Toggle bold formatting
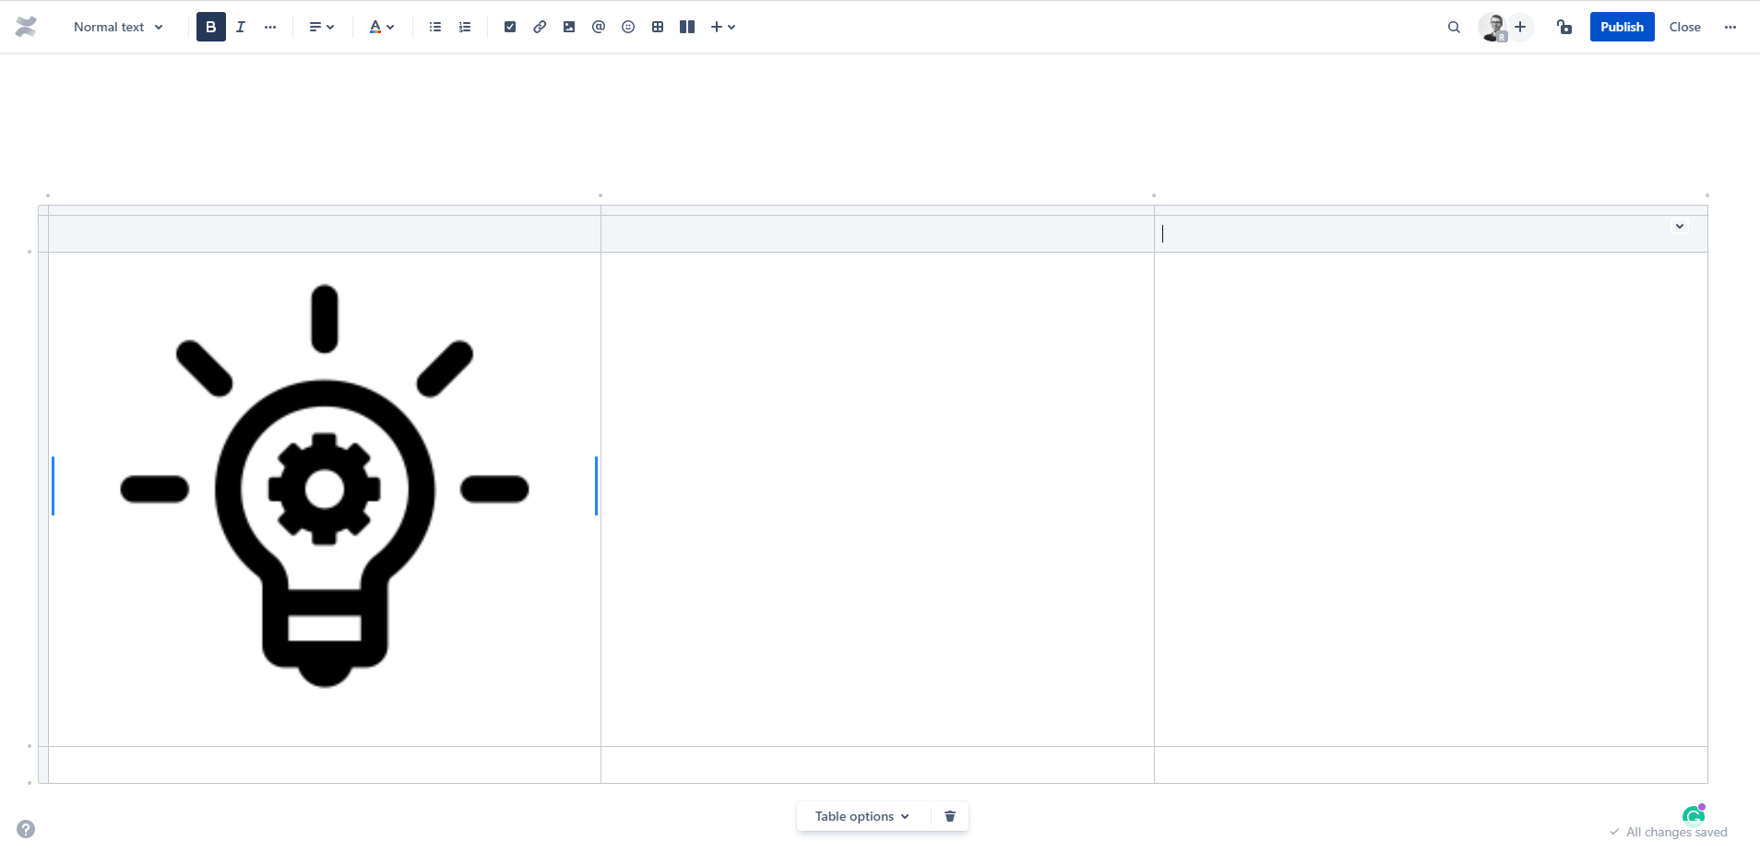This screenshot has width=1760, height=853. pyautogui.click(x=211, y=27)
